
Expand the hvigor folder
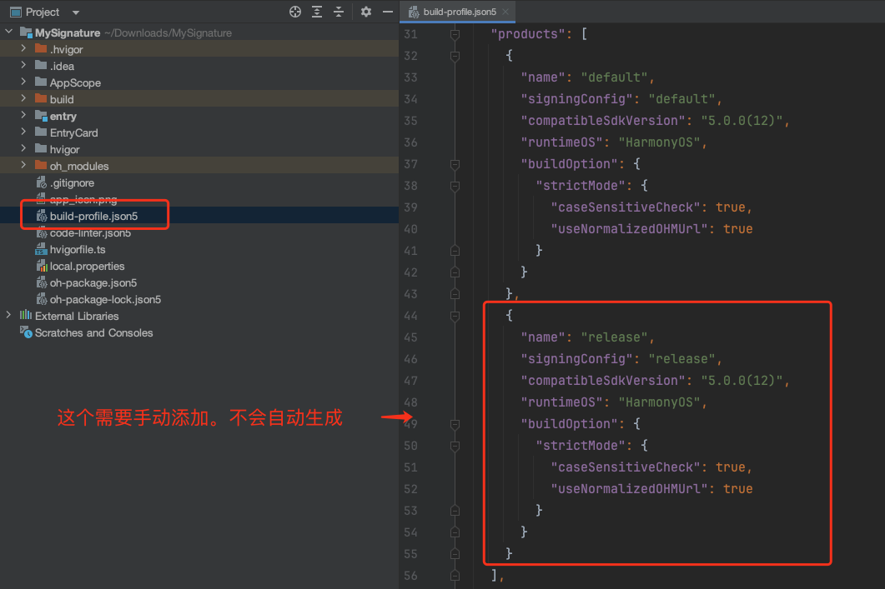(23, 149)
